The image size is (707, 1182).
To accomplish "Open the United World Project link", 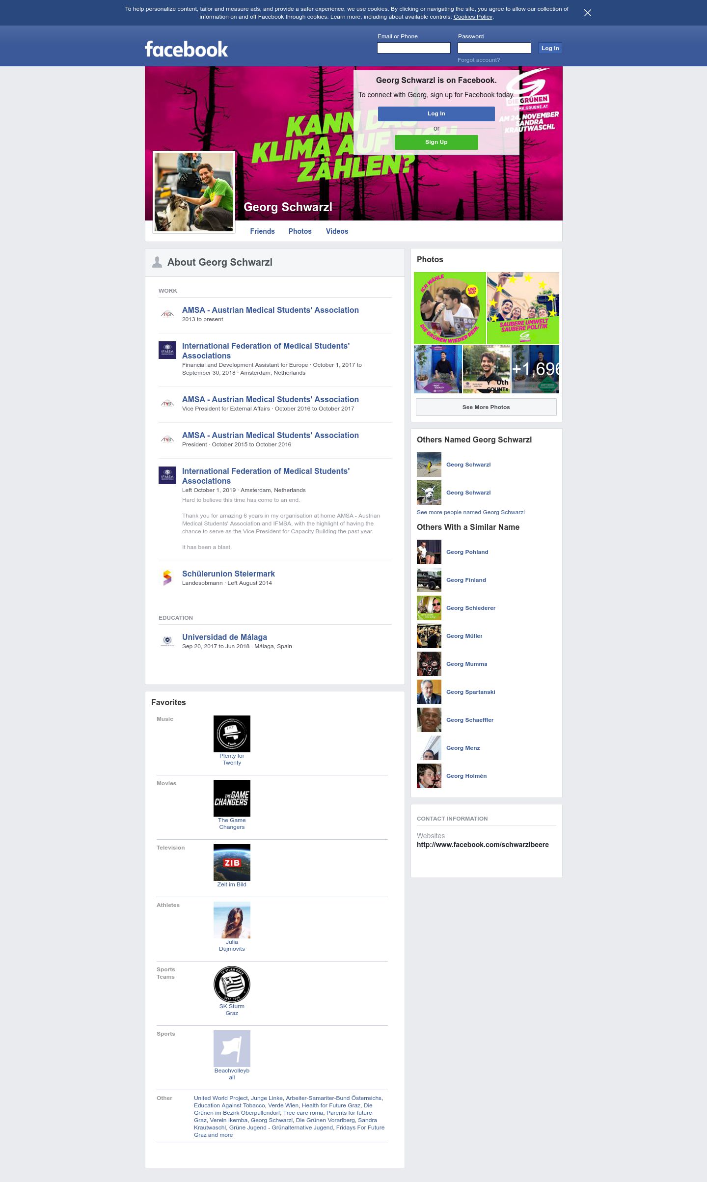I will click(x=220, y=1098).
